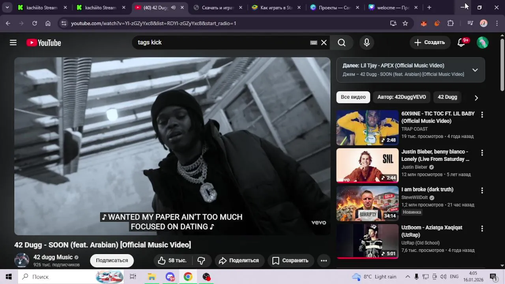The height and width of the screenshot is (284, 505).
Task: Select the Автор: 42DuggVEVO chip
Action: coord(402,97)
